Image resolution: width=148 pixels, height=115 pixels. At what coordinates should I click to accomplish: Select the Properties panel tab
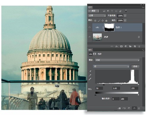point(90,50)
